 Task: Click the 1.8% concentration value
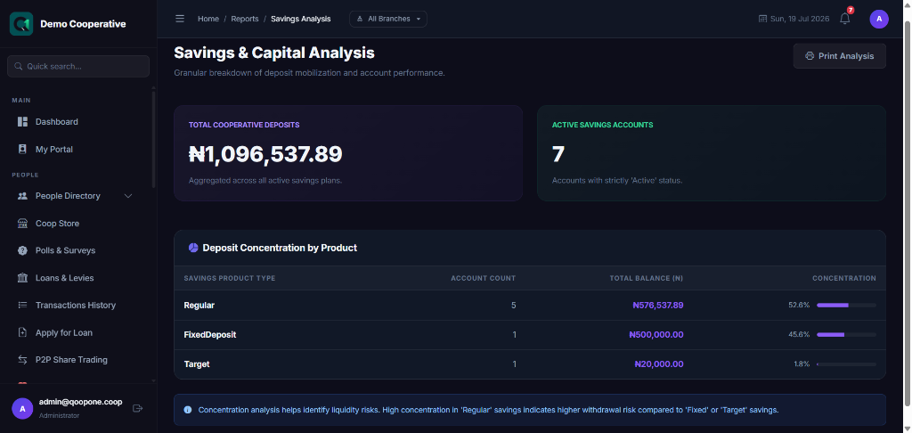[x=802, y=364]
